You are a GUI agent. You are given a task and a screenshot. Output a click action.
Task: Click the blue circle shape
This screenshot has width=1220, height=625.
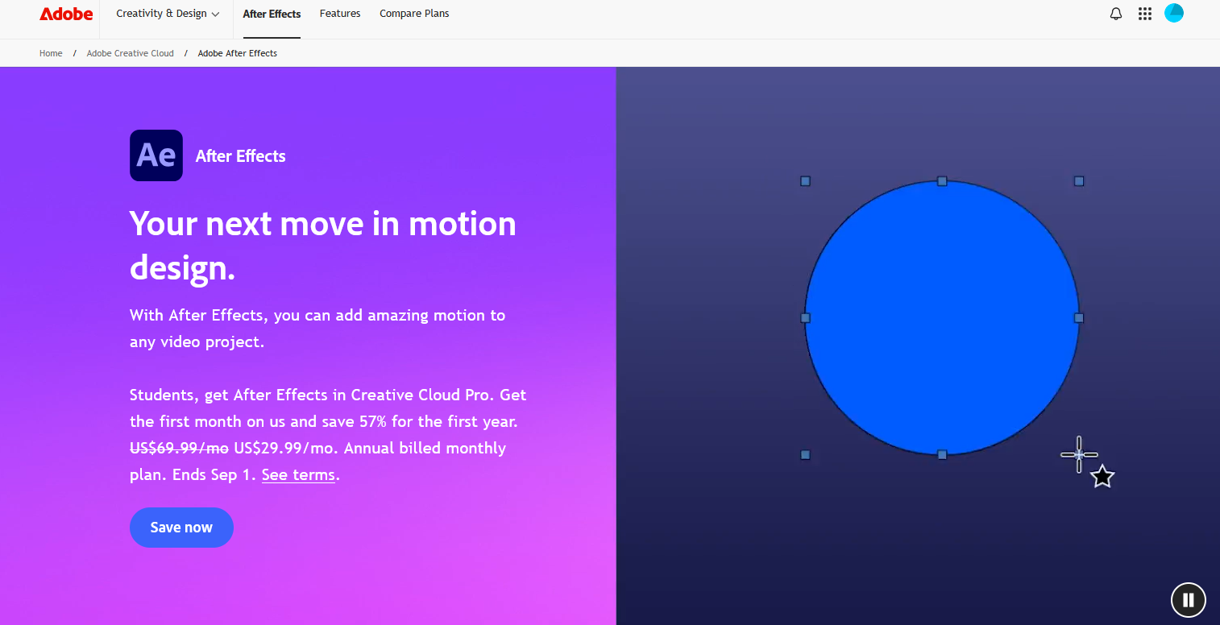click(x=941, y=318)
